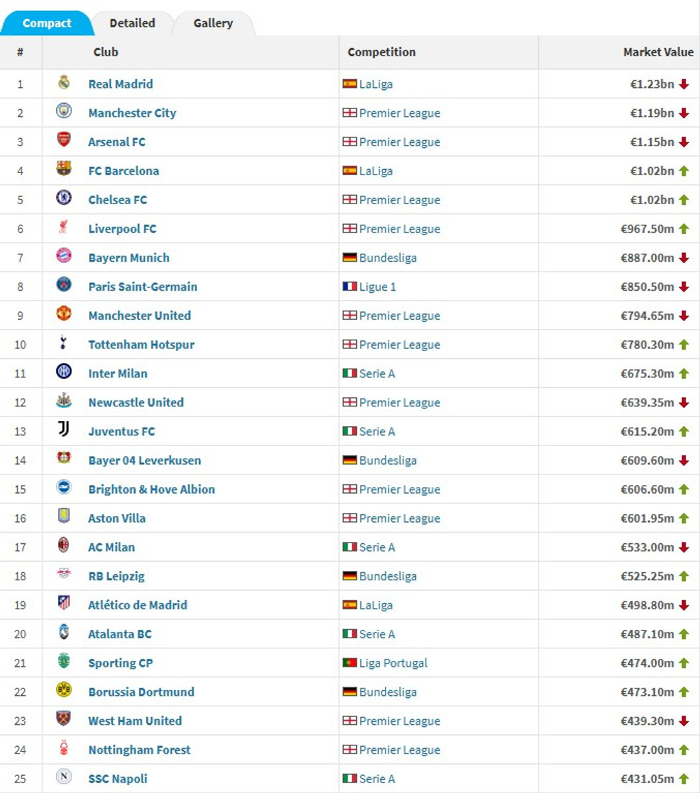Click the Paris Saint-Germain crest icon
Viewport: 700px width, 793px height.
coord(63,285)
